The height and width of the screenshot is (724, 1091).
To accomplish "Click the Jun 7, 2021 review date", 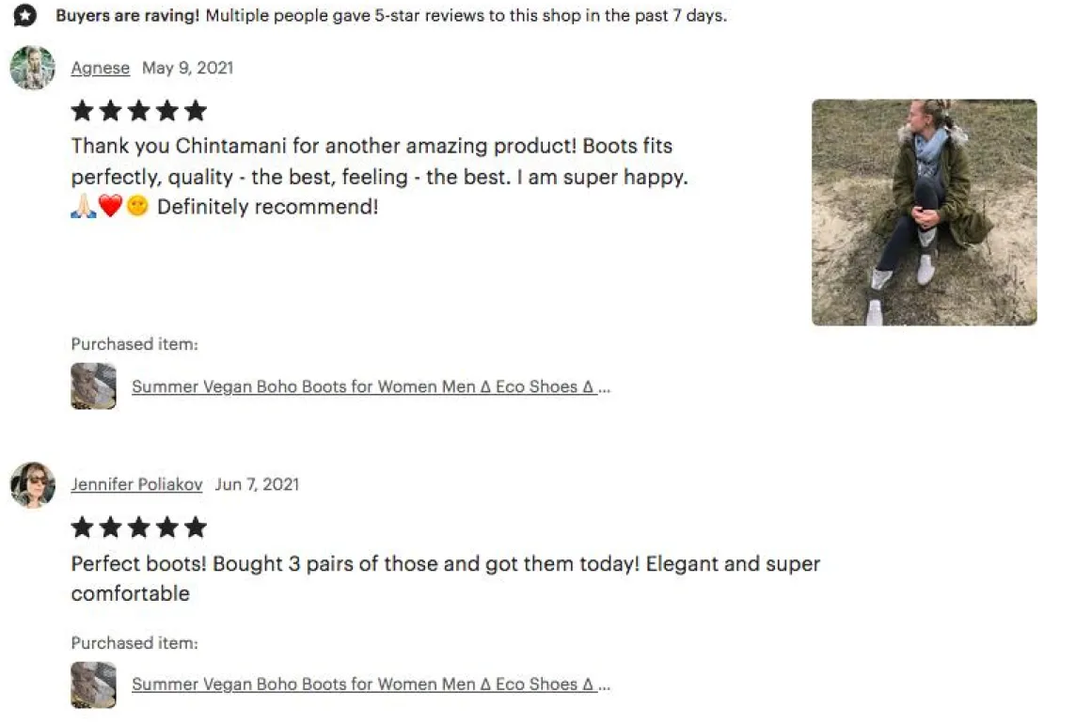I will coord(257,484).
